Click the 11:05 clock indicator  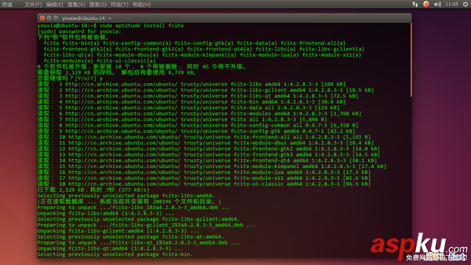(x=452, y=4)
